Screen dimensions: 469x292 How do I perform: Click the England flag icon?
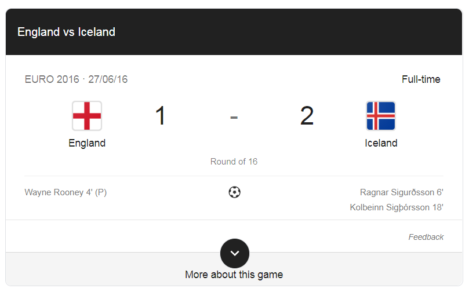[87, 116]
